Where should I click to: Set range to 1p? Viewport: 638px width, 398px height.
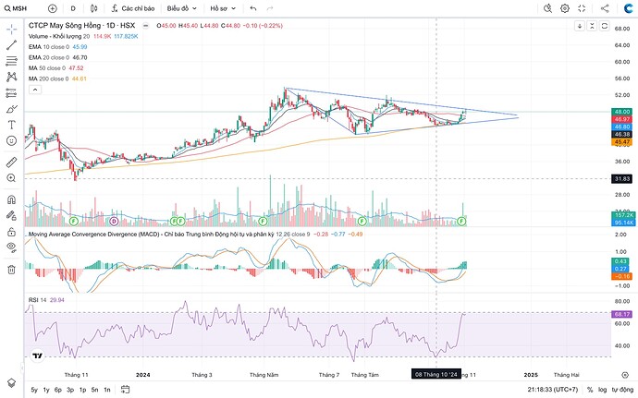pos(82,390)
